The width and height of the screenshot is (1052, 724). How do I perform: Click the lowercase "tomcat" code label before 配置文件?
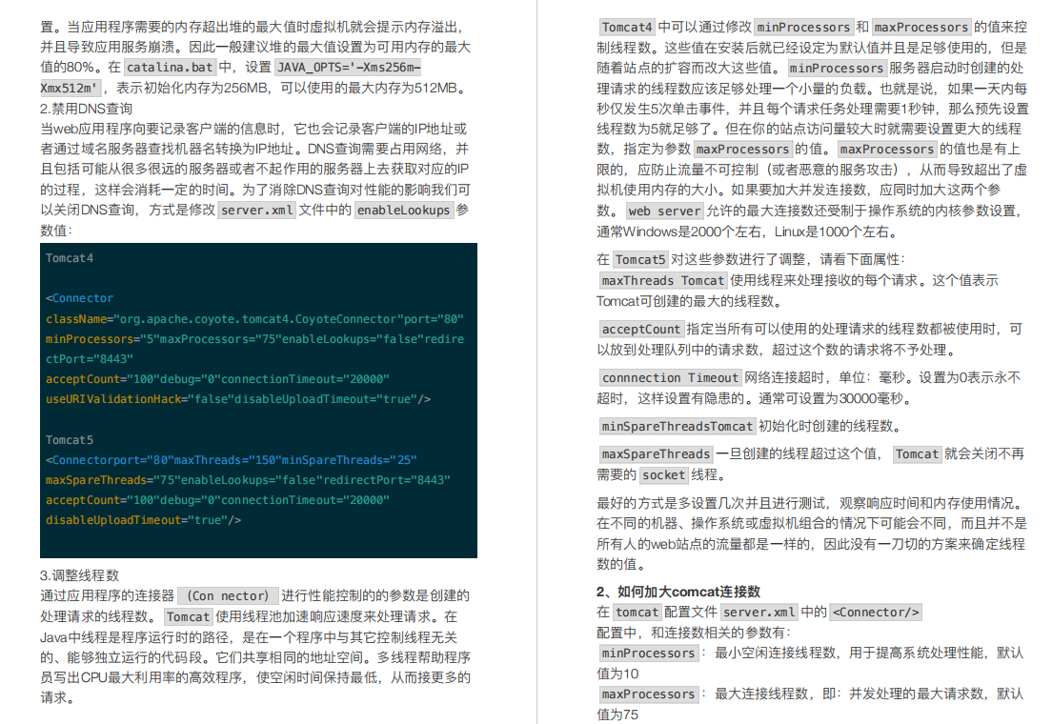pos(637,612)
